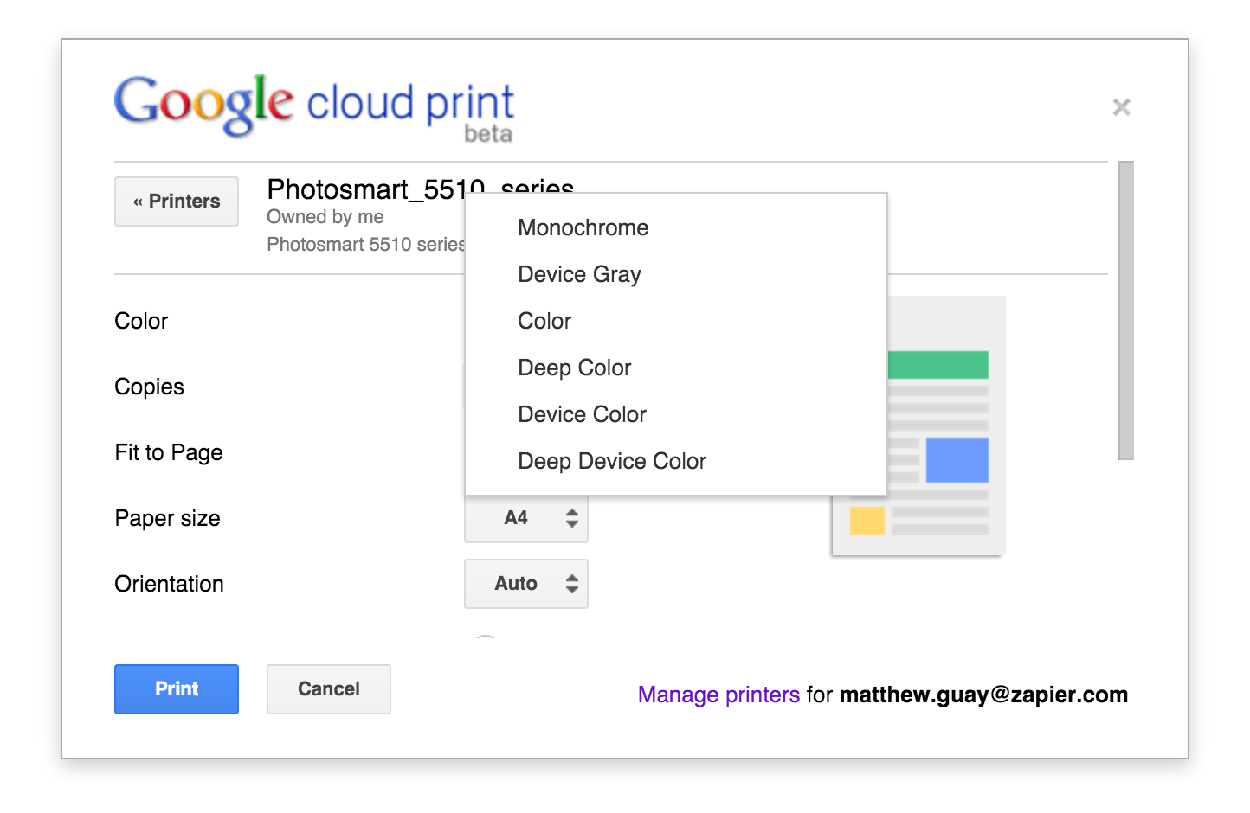1250x813 pixels.
Task: Choose Monochrome from the color menu
Action: pos(676,227)
